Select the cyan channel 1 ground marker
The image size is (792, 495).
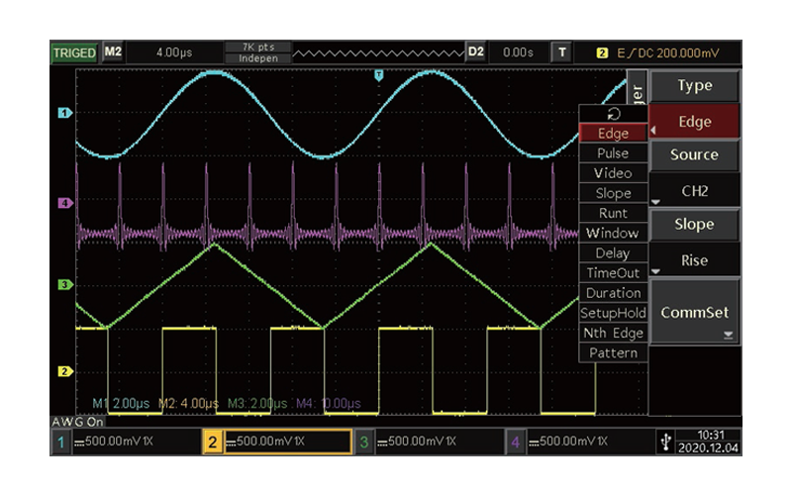coord(65,114)
